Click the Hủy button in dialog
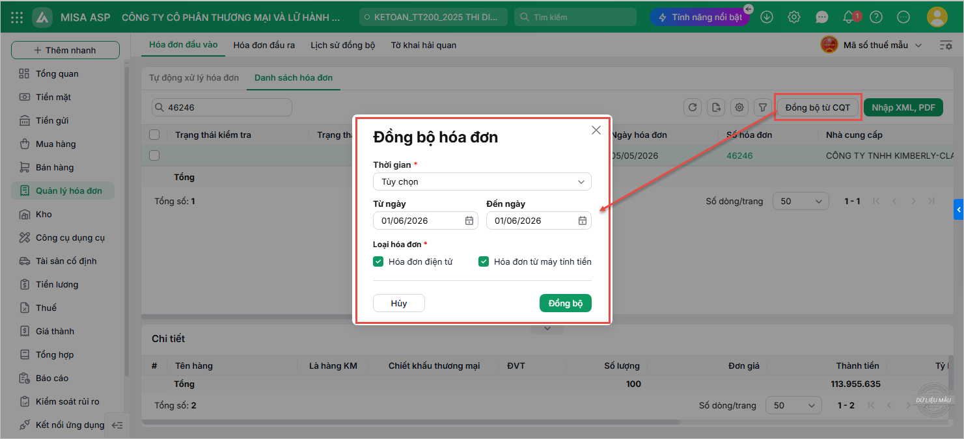 point(399,303)
